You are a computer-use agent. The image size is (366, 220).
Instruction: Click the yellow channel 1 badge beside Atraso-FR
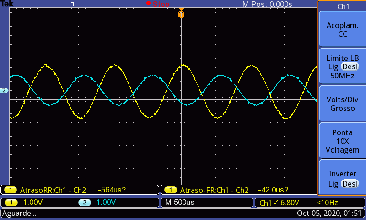(171, 190)
